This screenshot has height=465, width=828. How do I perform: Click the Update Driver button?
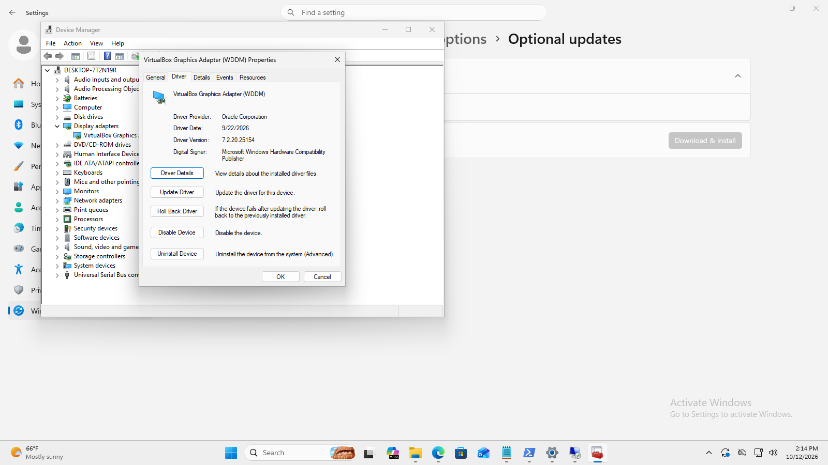177,192
